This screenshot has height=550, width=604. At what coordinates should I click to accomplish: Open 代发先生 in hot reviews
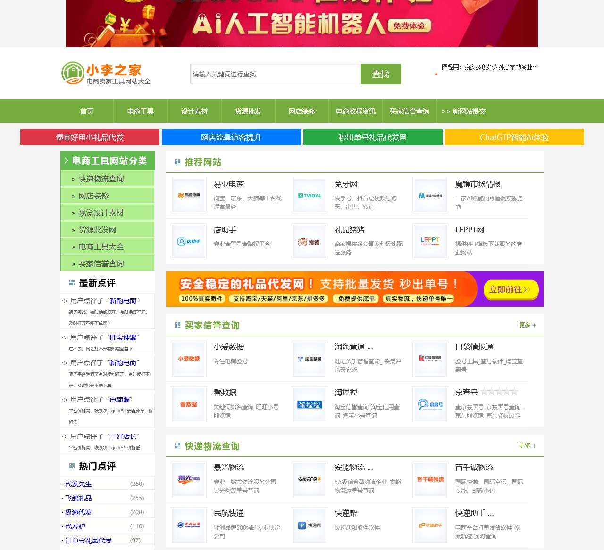[x=78, y=484]
